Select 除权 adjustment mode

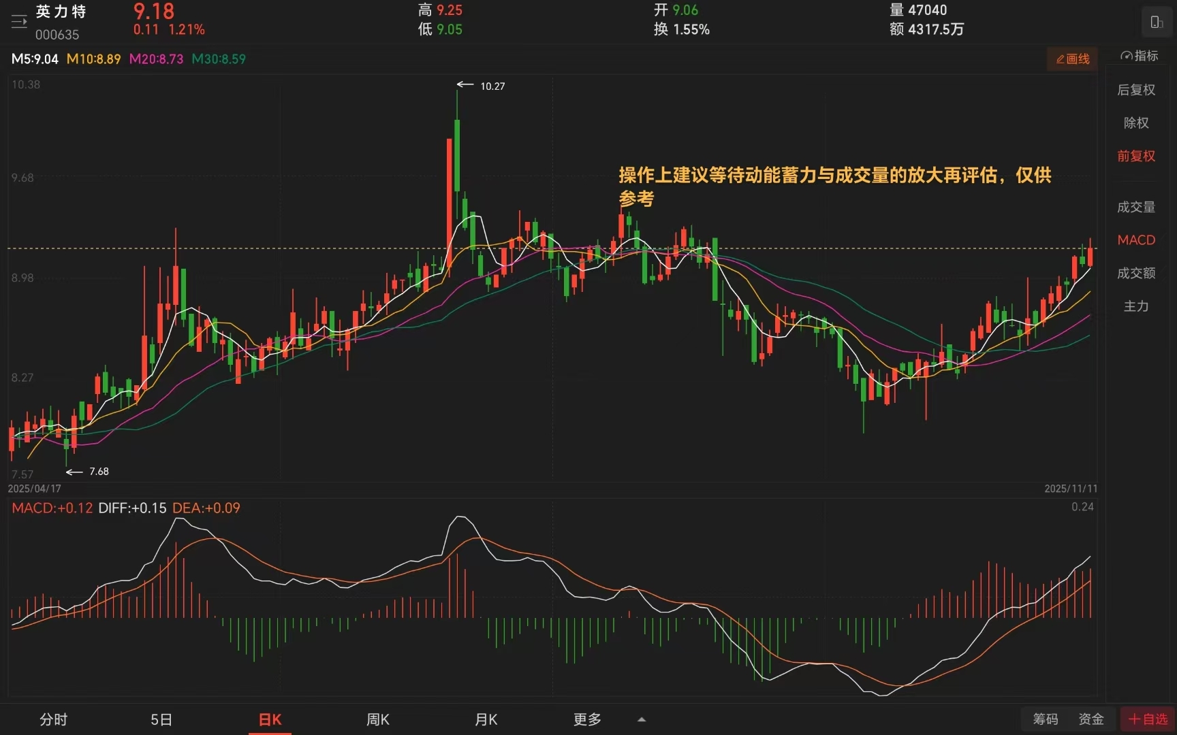(1136, 123)
